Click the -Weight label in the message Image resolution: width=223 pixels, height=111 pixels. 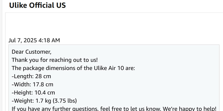point(23,101)
